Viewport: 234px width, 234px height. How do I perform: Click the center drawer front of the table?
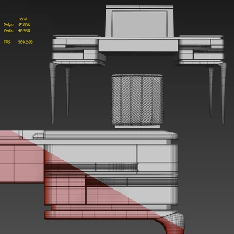[139, 46]
